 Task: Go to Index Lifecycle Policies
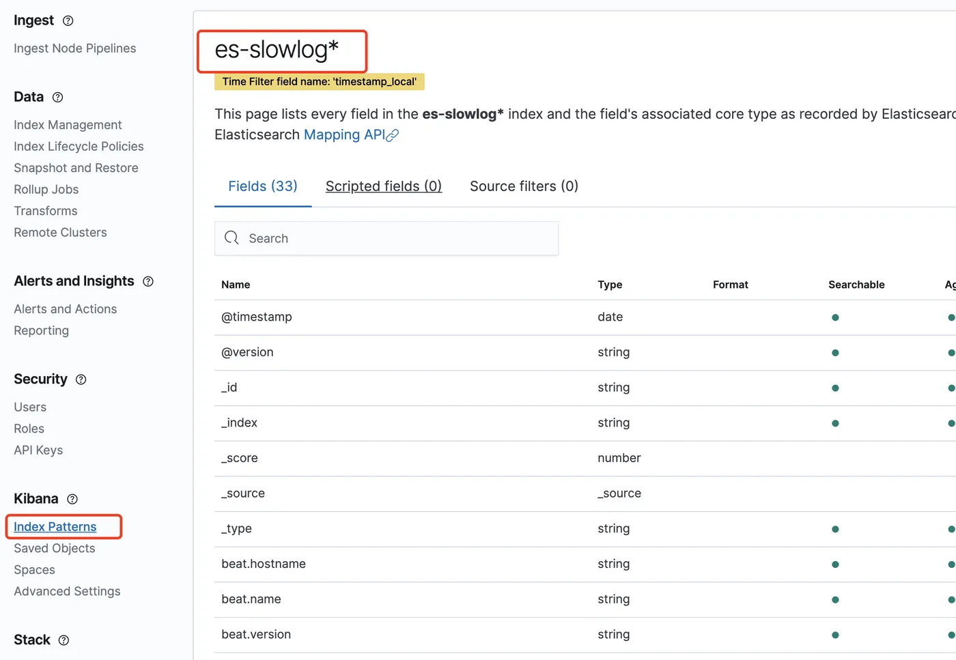79,146
